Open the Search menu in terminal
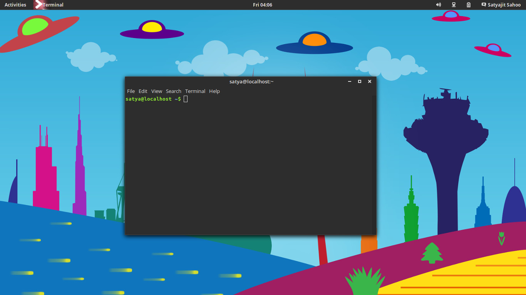Viewport: 526px width, 295px height. [x=173, y=91]
